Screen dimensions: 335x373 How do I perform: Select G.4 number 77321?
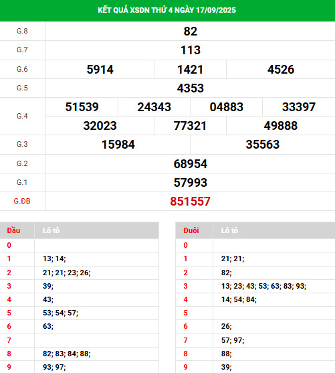pyautogui.click(x=190, y=126)
